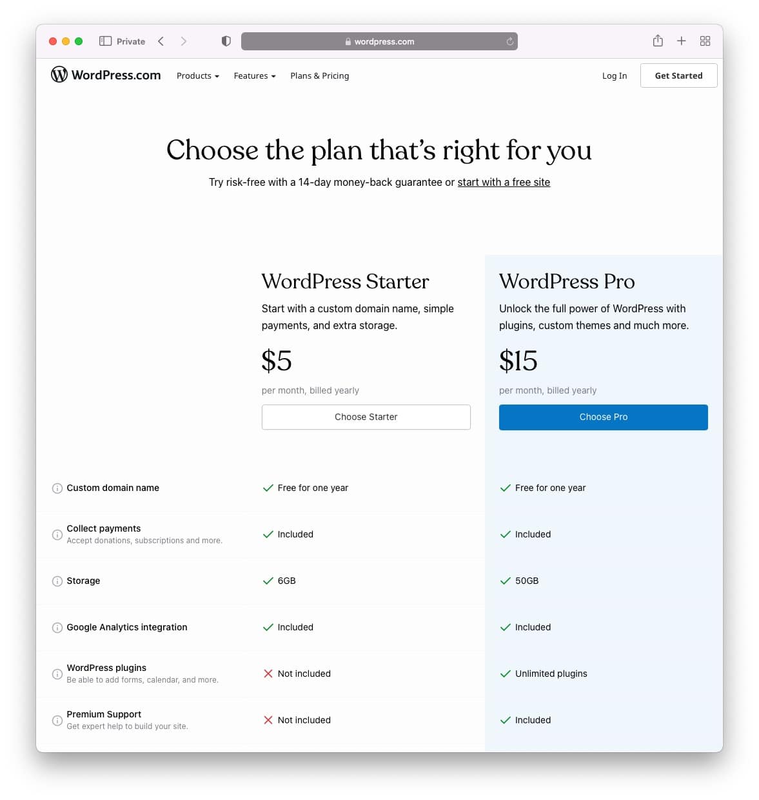Click the privacy shield icon in toolbar
This screenshot has height=800, width=759.
225,41
